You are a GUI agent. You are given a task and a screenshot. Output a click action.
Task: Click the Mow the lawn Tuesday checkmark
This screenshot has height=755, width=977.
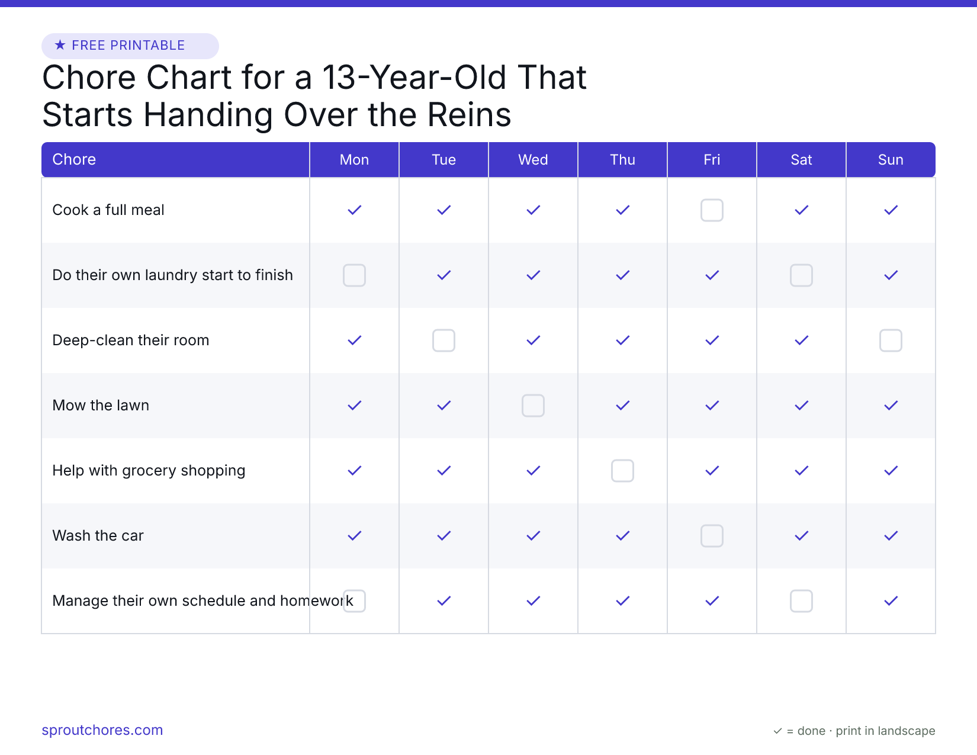(x=443, y=406)
